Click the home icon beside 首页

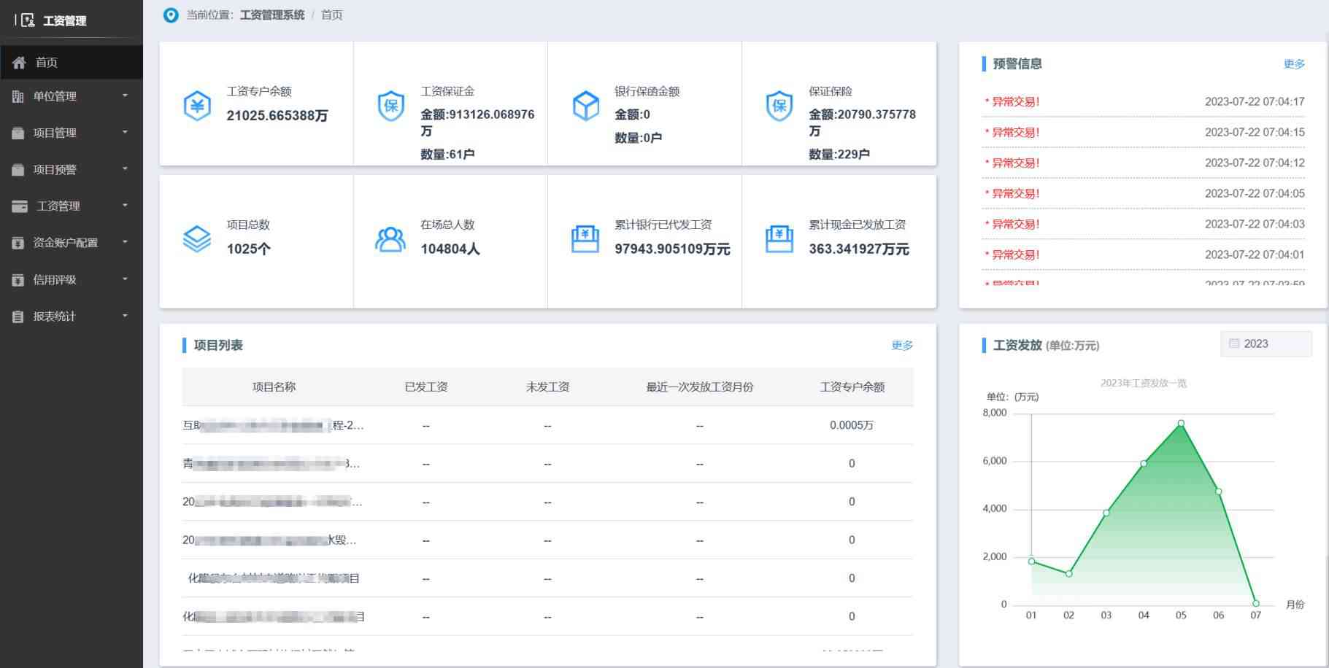click(x=19, y=62)
